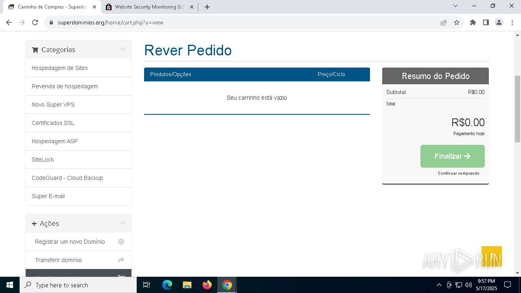This screenshot has height=293, width=521.
Task: Click the Subtotal R$0.00 value
Action: click(476, 92)
